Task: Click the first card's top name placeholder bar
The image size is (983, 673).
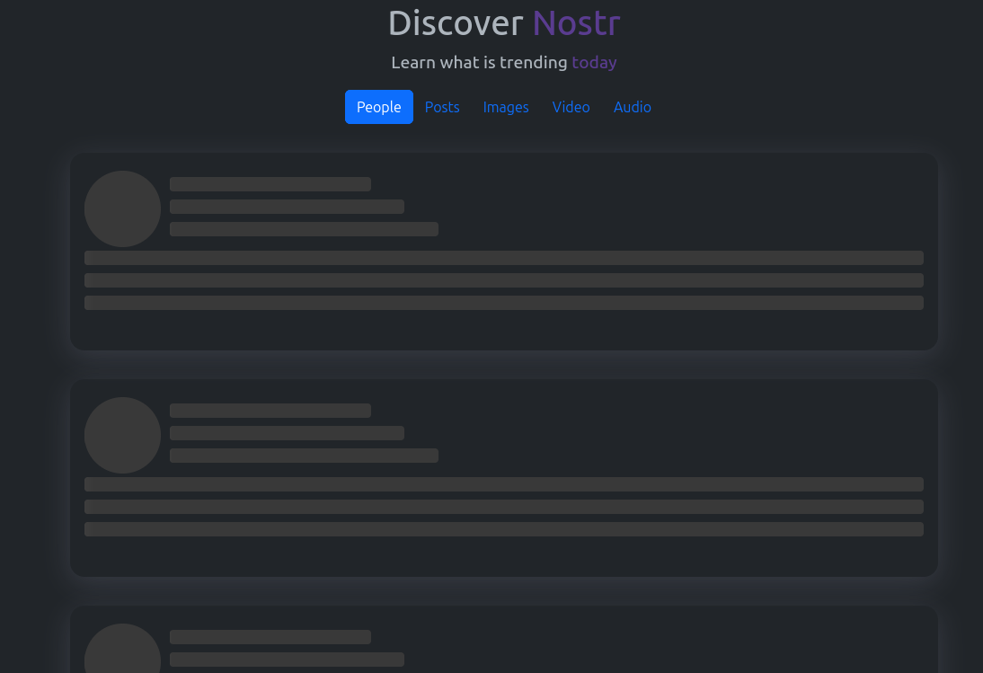Action: click(x=270, y=184)
